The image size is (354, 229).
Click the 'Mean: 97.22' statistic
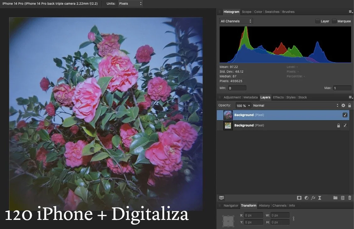pos(229,67)
